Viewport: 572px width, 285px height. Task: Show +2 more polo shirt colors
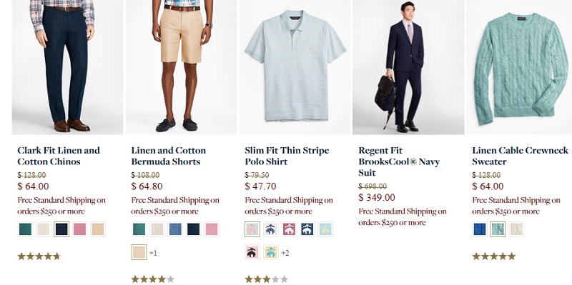pyautogui.click(x=285, y=253)
